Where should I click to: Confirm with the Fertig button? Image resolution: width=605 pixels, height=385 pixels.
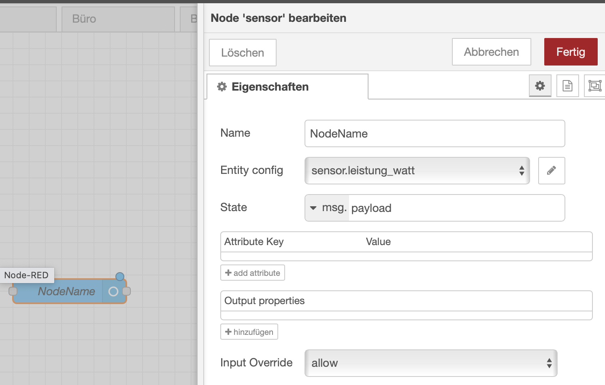[571, 52]
